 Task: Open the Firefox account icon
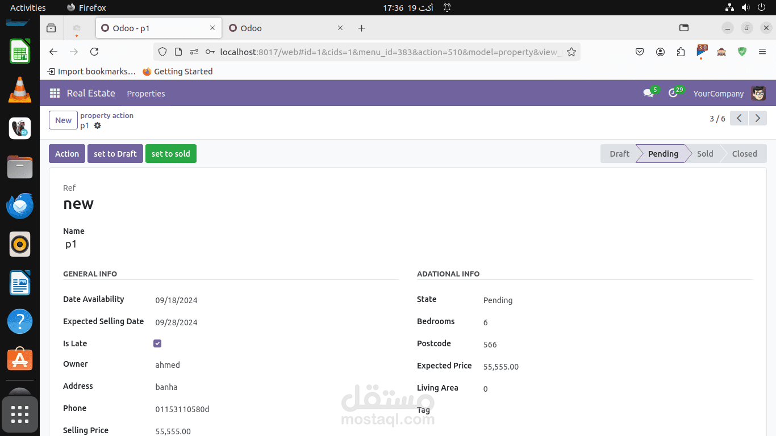(660, 52)
